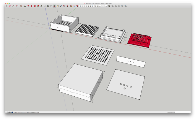The height and width of the screenshot is (120, 196).
Task: Focus the Measurements input box
Action: [183, 112]
